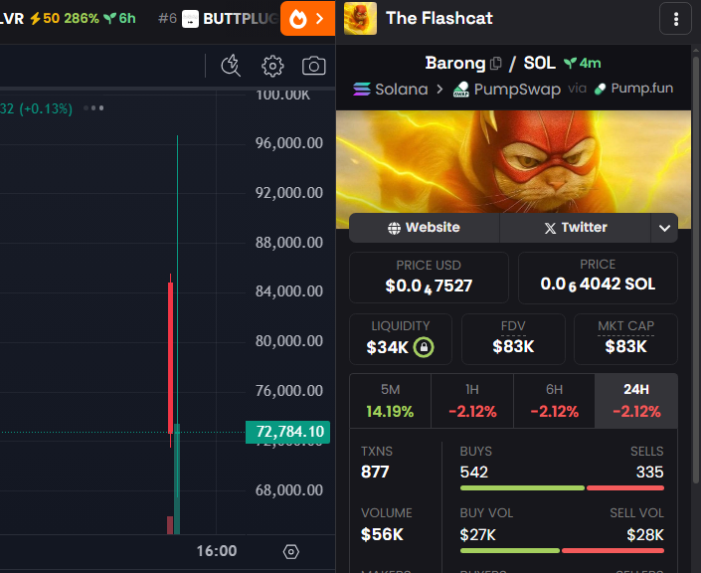The height and width of the screenshot is (573, 701).
Task: Open the token Twitter link
Action: 575,228
